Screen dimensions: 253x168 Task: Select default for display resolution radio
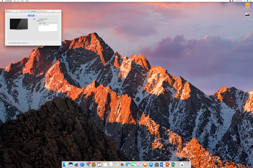[x=38, y=19]
